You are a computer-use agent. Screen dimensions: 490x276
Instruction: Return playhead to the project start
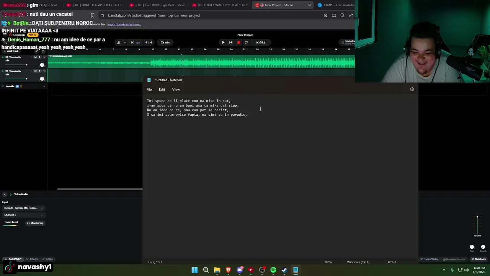tap(231, 43)
